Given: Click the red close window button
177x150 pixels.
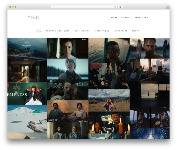Looking at the screenshot, I should [10, 7].
